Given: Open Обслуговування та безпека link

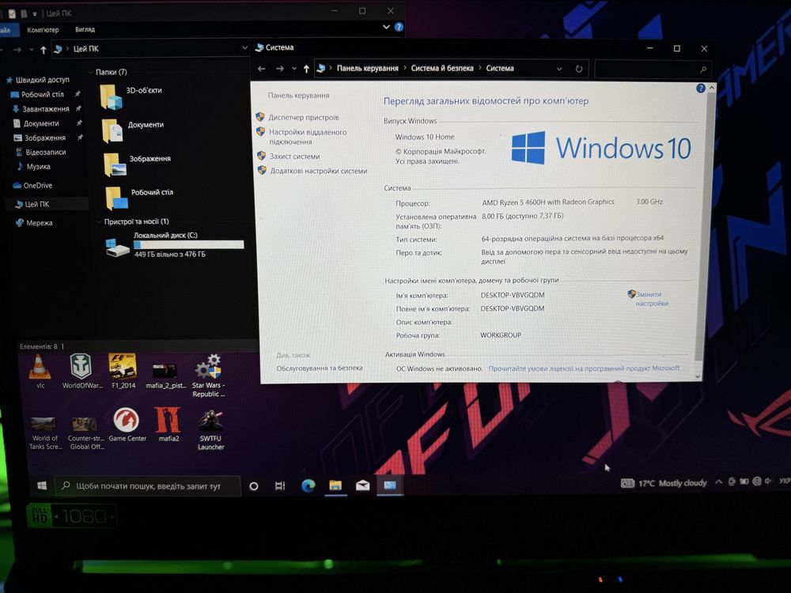Looking at the screenshot, I should [320, 368].
